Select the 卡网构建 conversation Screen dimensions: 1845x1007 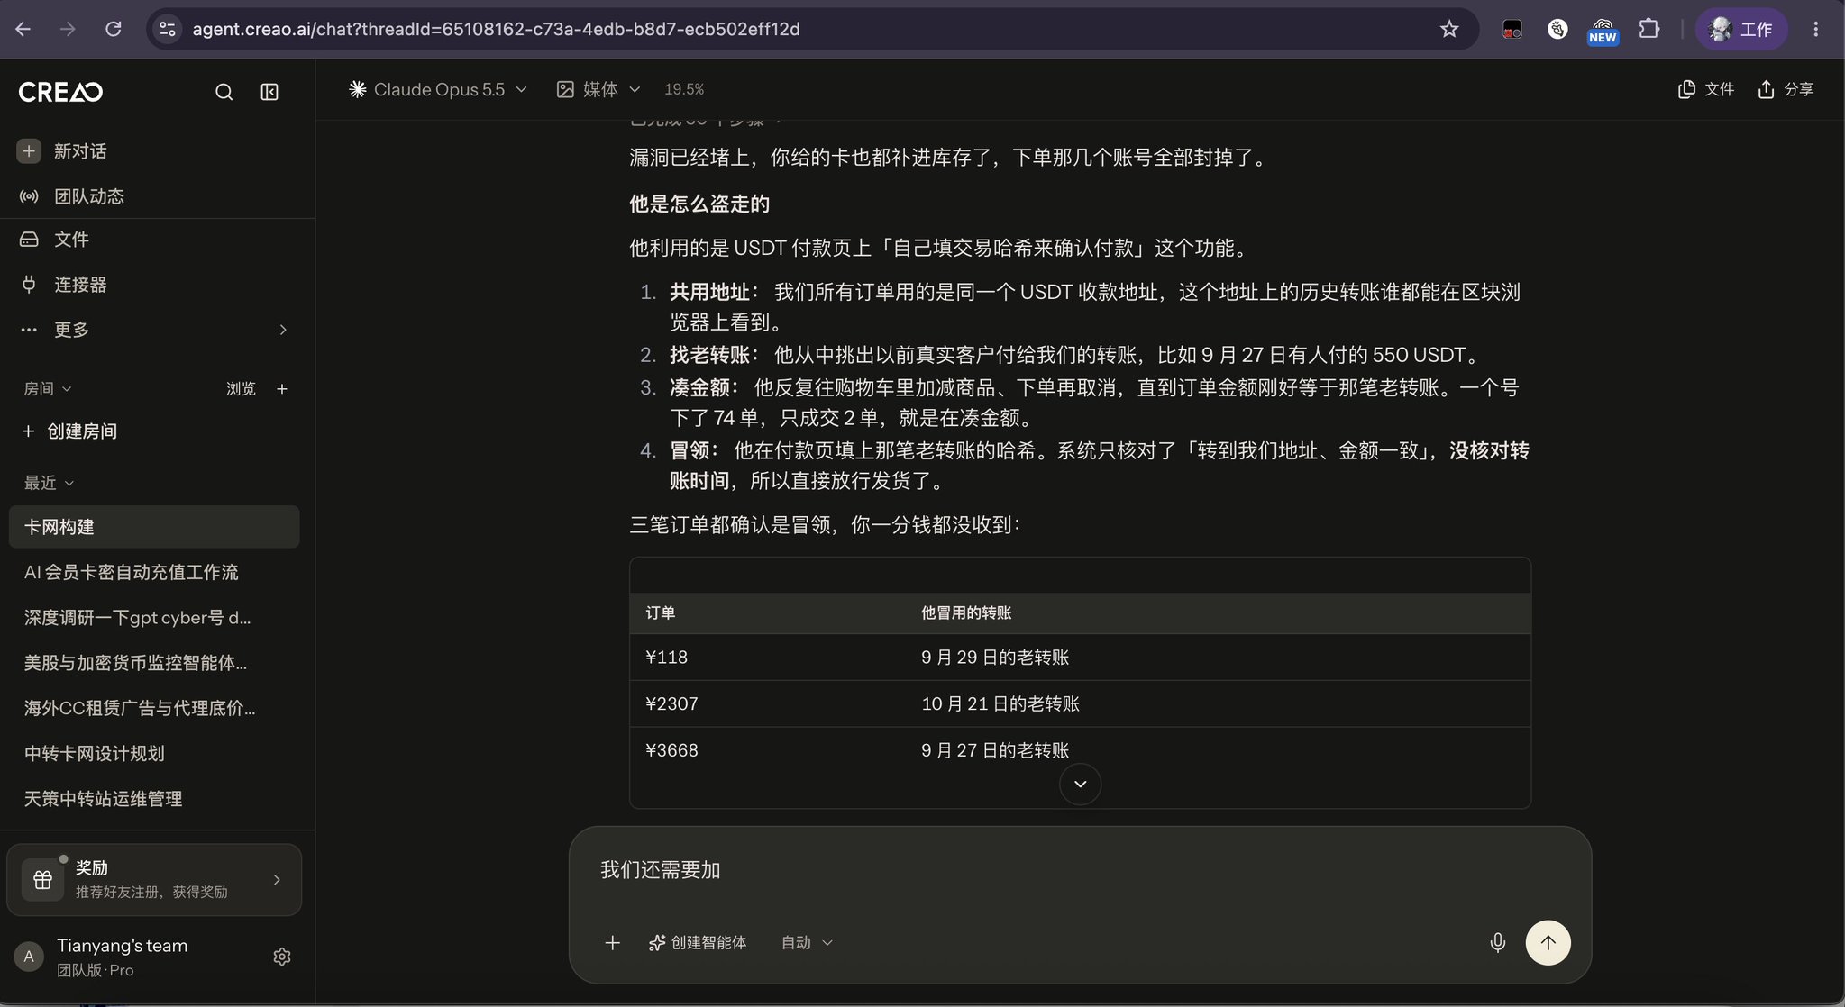tap(154, 527)
